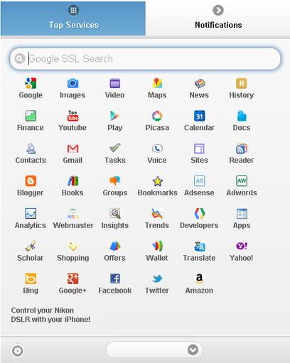Open the Analytics icon
The height and width of the screenshot is (363, 290).
click(x=31, y=213)
